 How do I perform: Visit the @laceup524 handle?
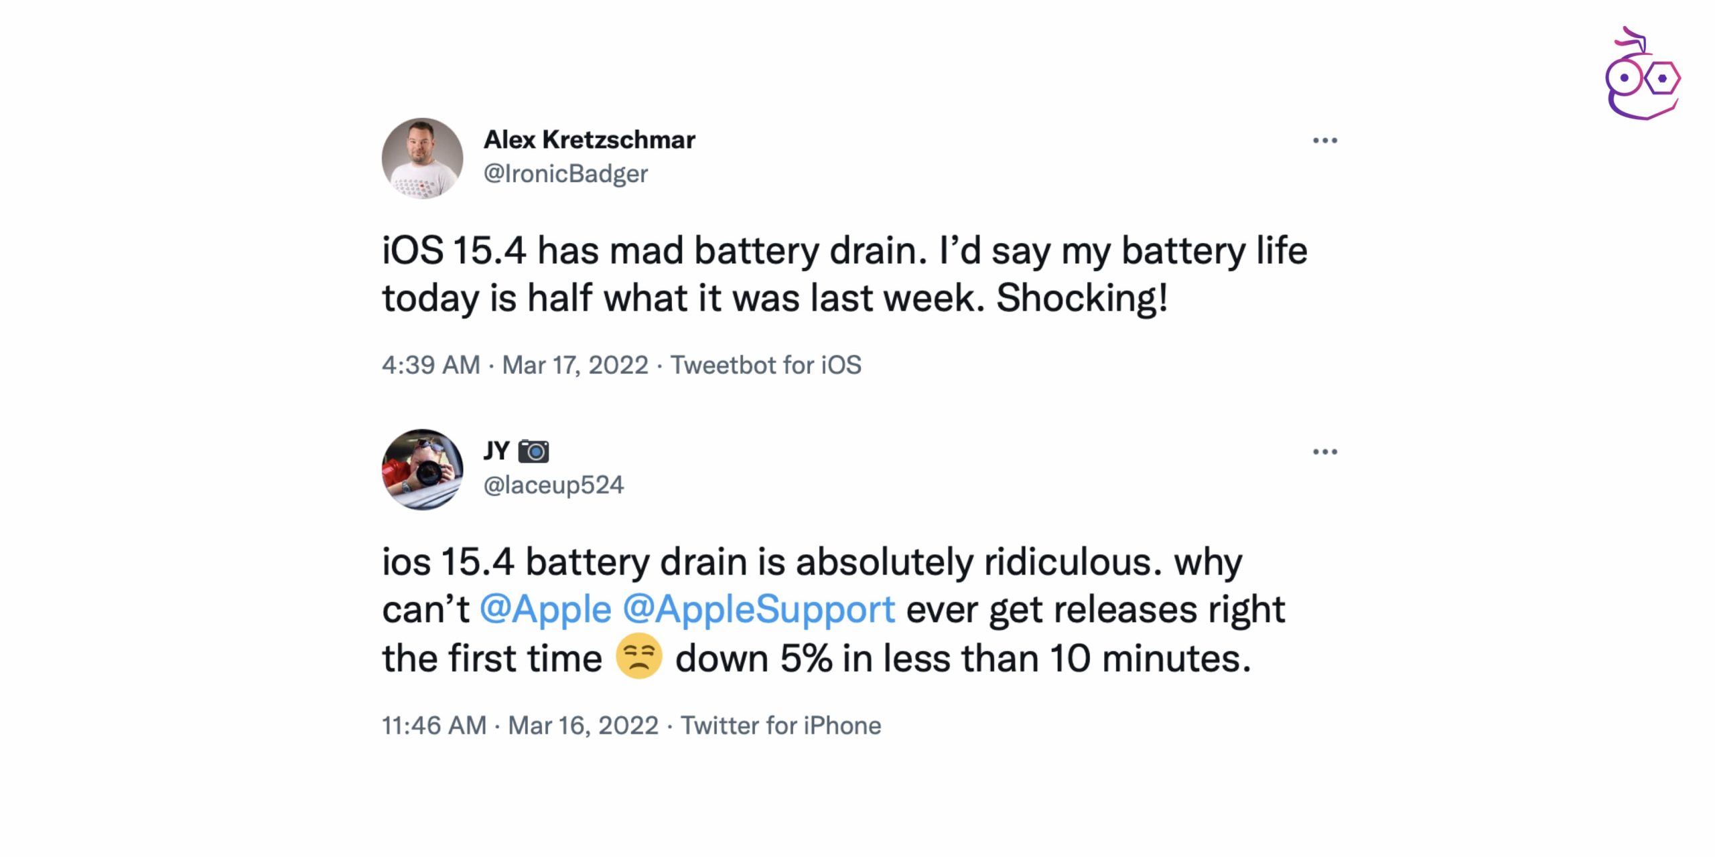tap(553, 485)
